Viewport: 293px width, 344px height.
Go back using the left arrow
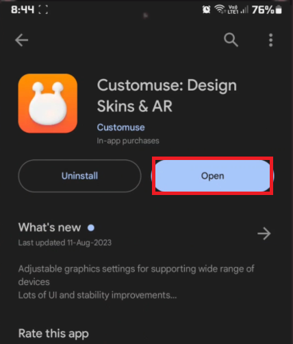tap(21, 40)
